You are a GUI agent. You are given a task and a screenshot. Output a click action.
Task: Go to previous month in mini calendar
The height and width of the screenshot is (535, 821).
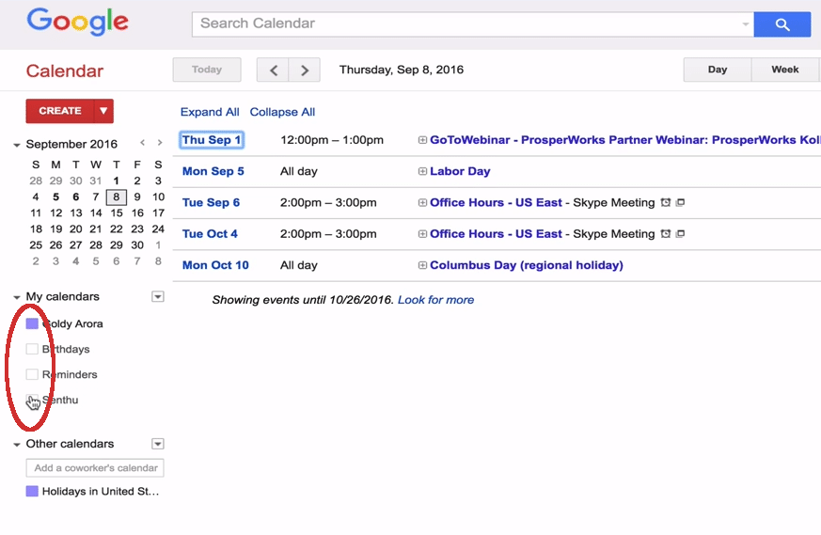coord(142,142)
